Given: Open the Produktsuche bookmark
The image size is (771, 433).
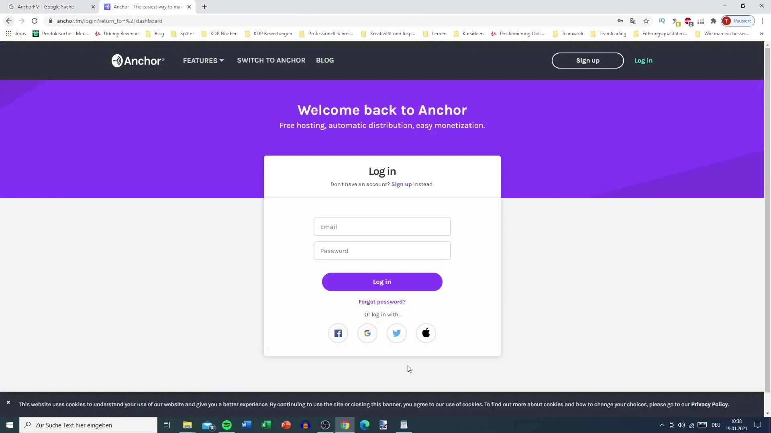Looking at the screenshot, I should (60, 34).
